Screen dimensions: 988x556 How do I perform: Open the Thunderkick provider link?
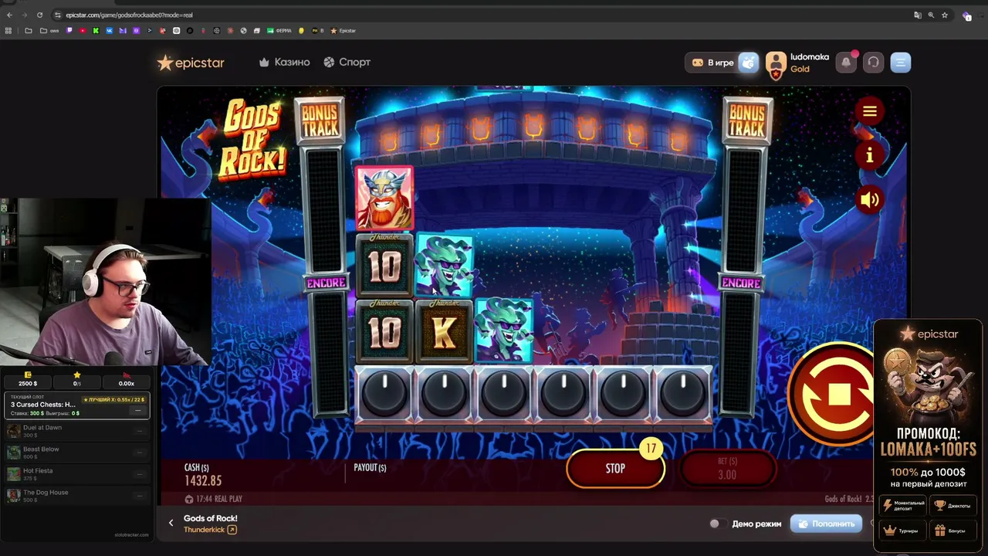tap(210, 530)
